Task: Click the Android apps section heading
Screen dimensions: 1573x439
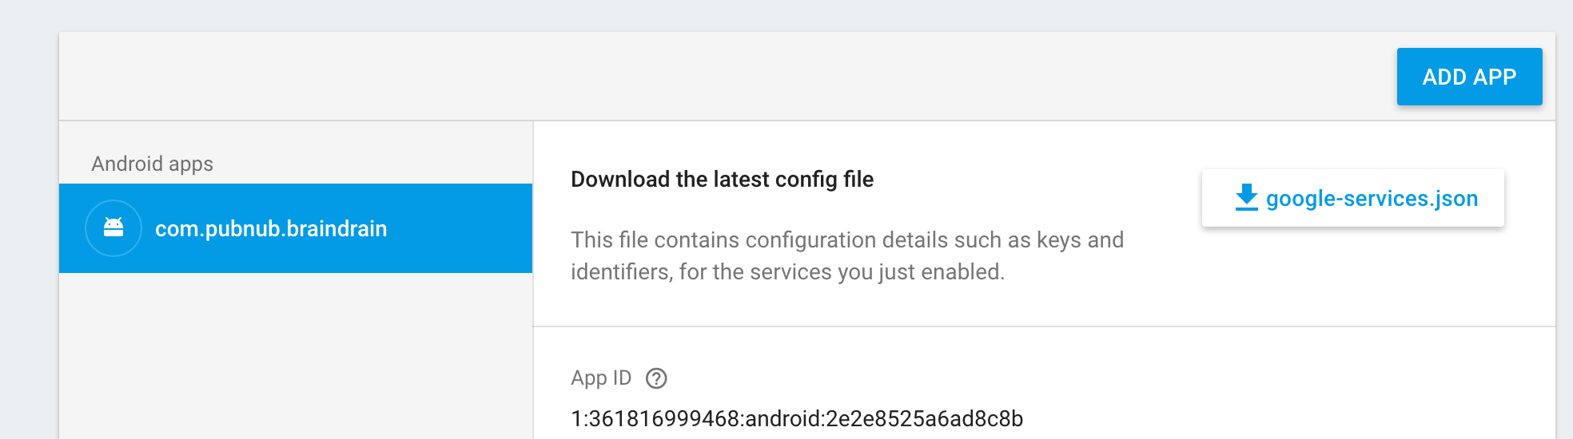Action: coord(152,164)
